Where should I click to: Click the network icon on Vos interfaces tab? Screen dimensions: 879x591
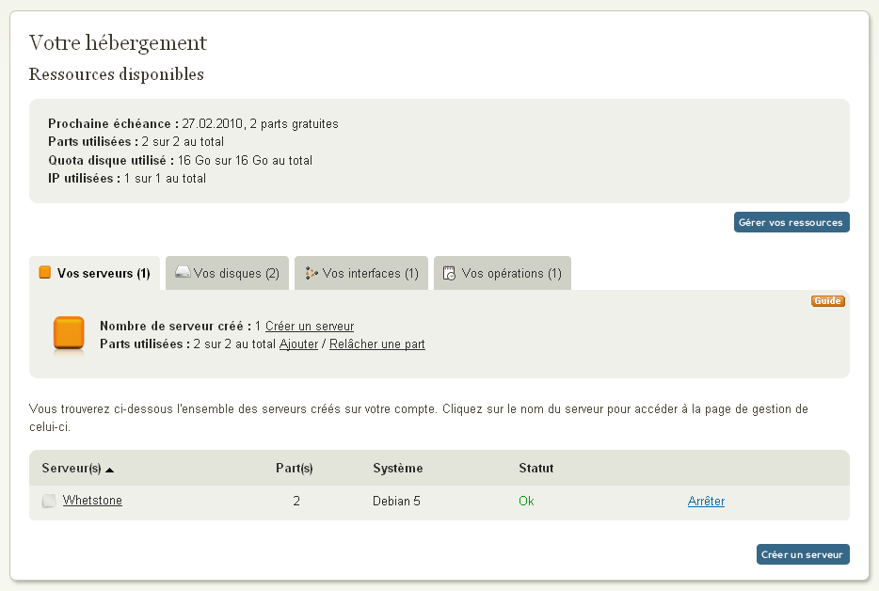point(312,273)
